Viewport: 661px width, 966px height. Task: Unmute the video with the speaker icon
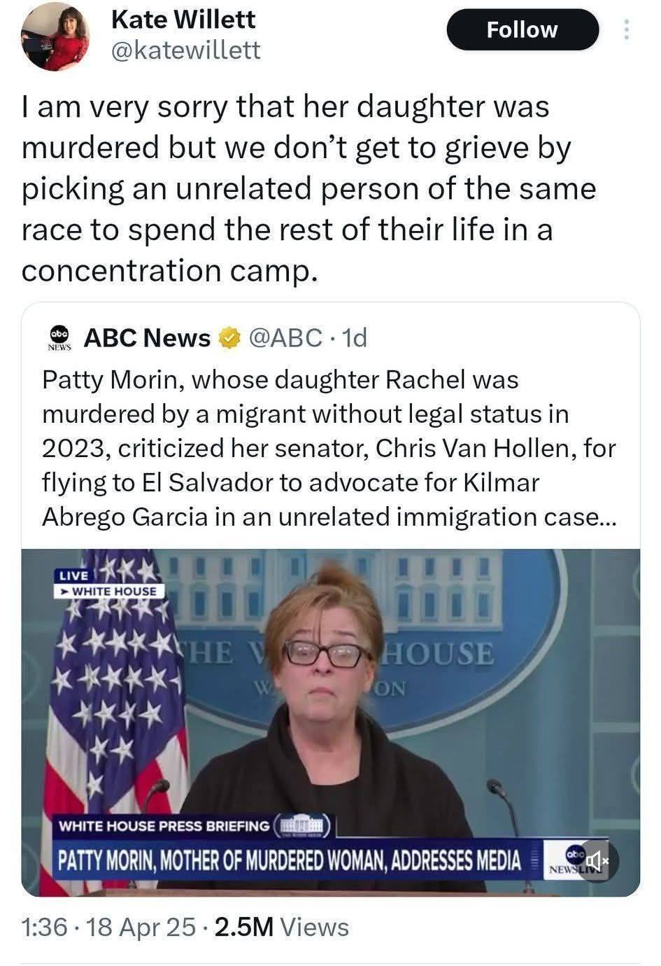coord(595,861)
